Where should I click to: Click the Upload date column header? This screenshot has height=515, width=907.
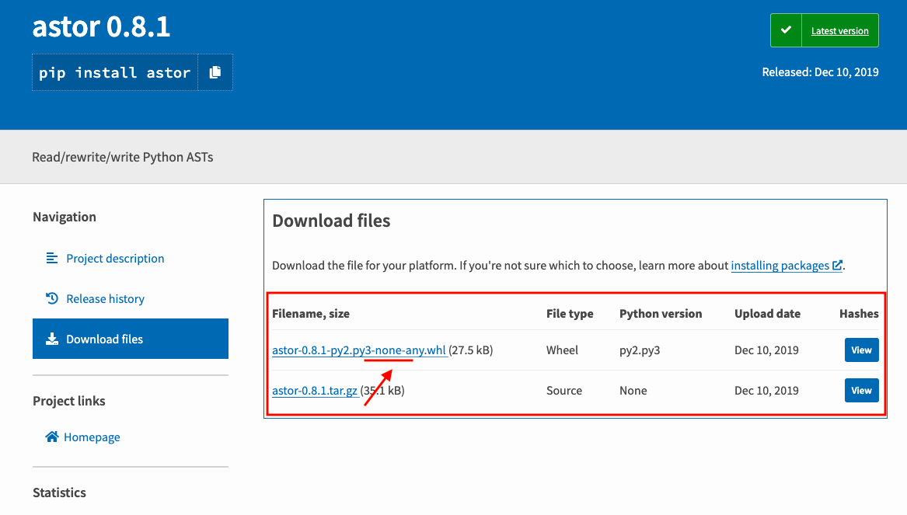tap(768, 314)
